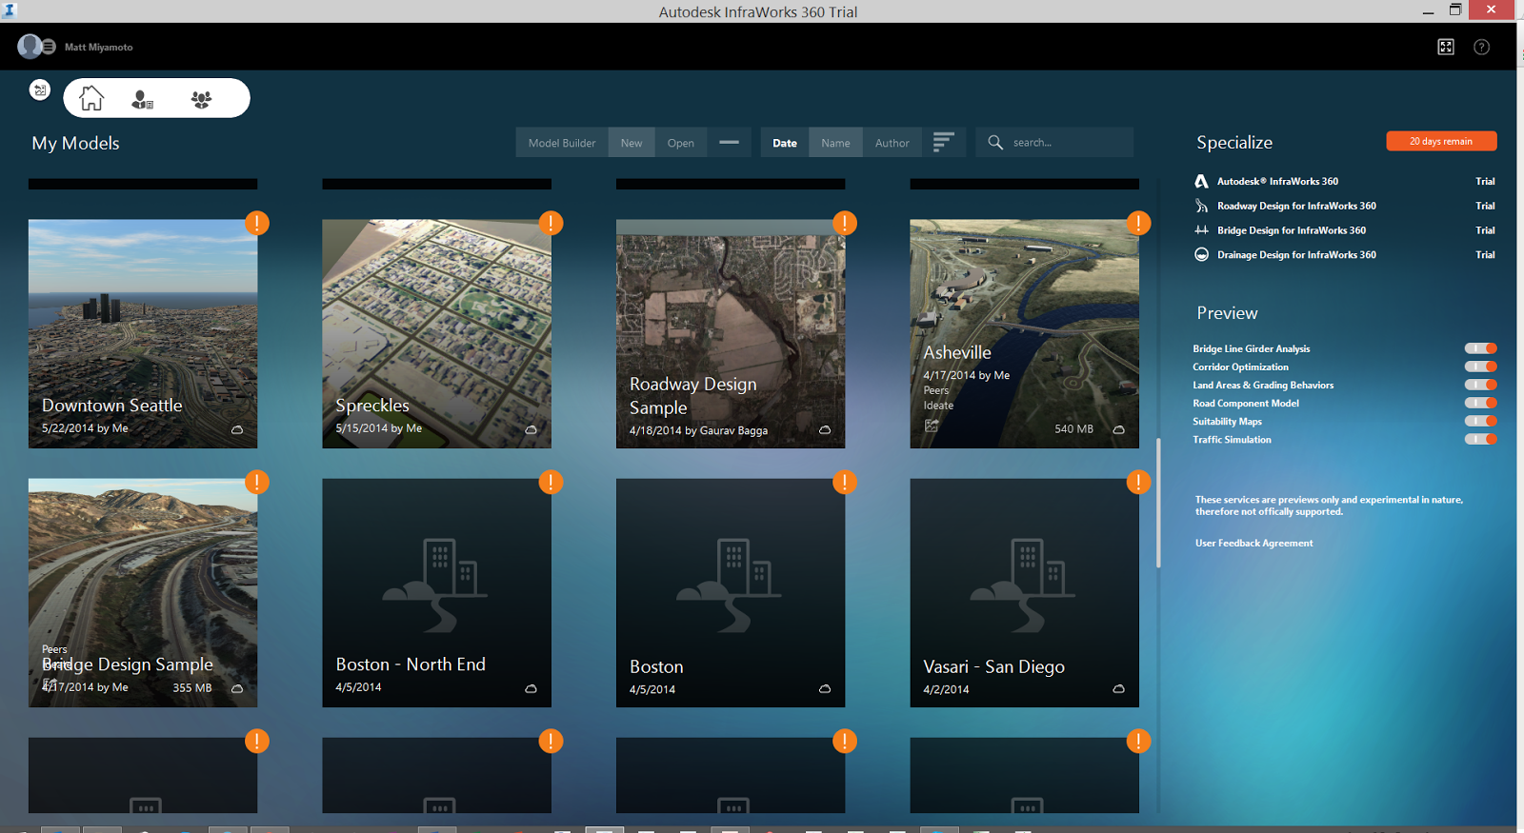
Task: Click the warning badge on Roadway Design Sample
Action: (x=845, y=223)
